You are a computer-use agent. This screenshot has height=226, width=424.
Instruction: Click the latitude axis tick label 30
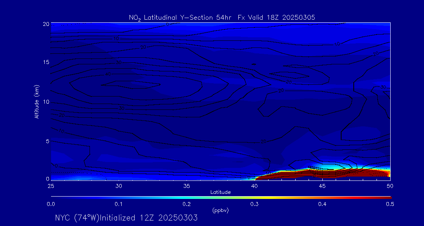click(119, 186)
